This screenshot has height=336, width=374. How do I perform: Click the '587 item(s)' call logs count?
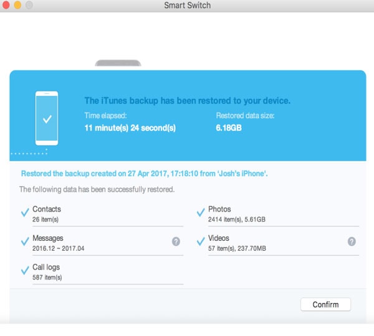(47, 278)
